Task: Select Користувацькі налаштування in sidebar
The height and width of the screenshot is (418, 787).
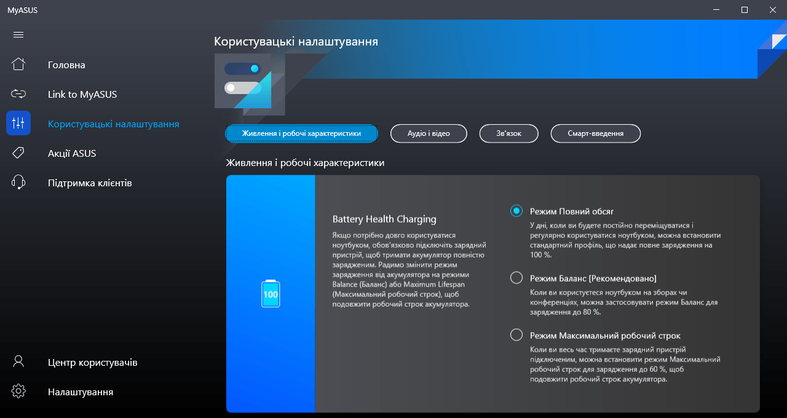Action: 114,124
